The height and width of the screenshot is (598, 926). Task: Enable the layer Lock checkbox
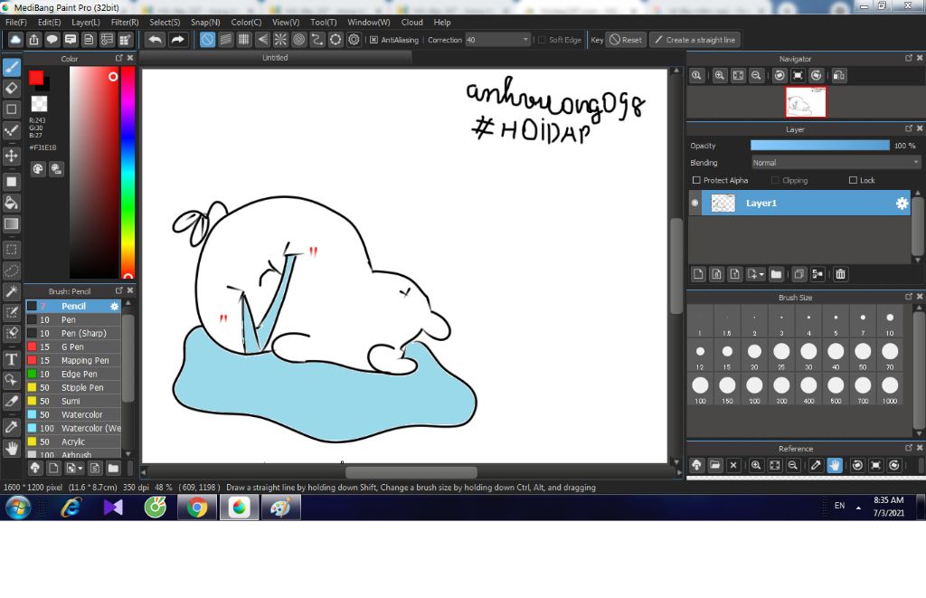pos(853,180)
